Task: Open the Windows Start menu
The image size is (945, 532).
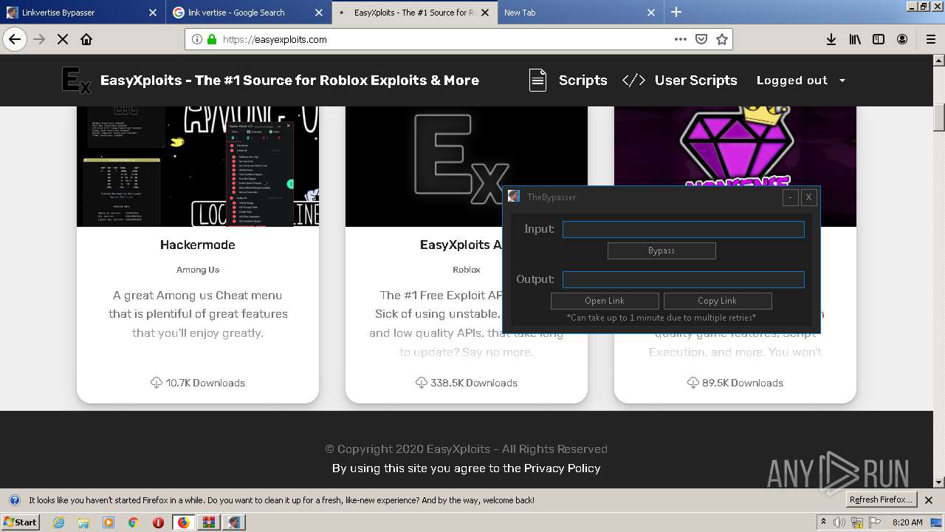Action: coord(20,522)
